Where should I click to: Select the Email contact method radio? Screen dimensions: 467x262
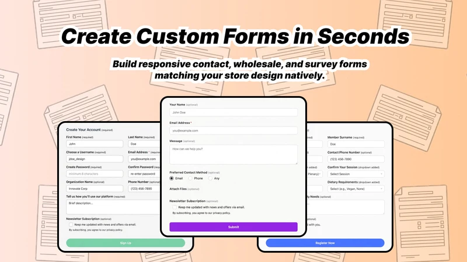coord(172,178)
